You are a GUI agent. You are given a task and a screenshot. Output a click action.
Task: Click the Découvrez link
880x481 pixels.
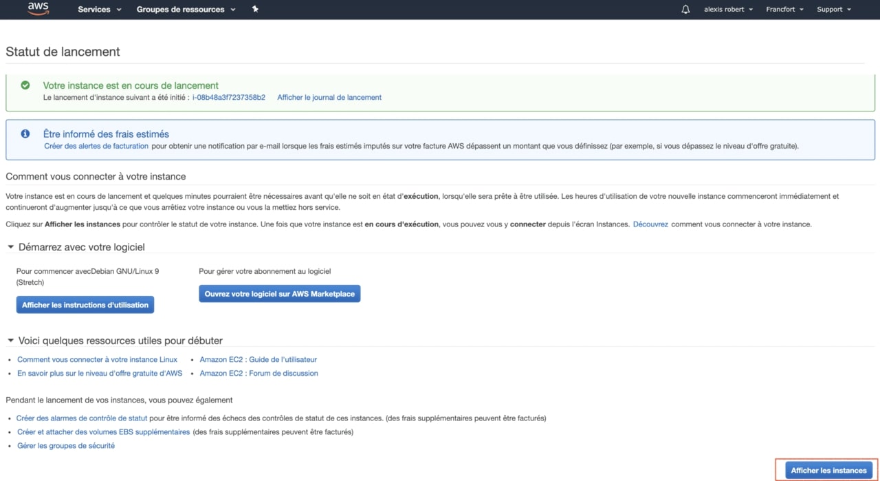pyautogui.click(x=650, y=224)
